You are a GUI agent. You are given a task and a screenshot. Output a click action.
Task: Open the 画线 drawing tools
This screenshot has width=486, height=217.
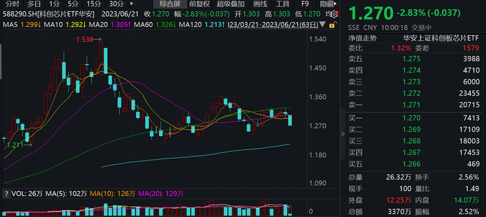coord(260,4)
